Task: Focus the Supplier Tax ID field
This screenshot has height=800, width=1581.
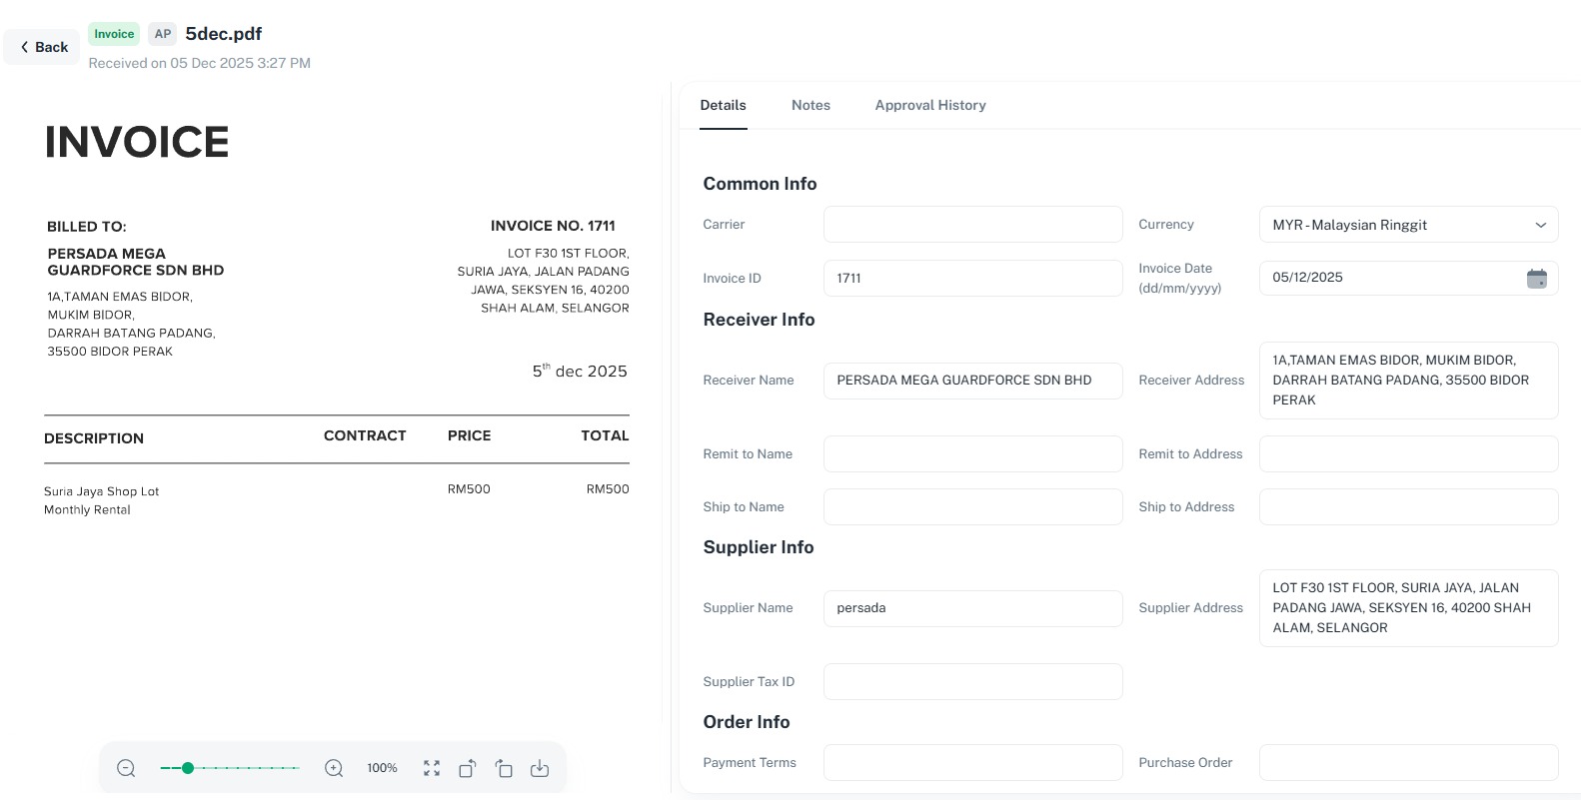Action: tap(972, 682)
